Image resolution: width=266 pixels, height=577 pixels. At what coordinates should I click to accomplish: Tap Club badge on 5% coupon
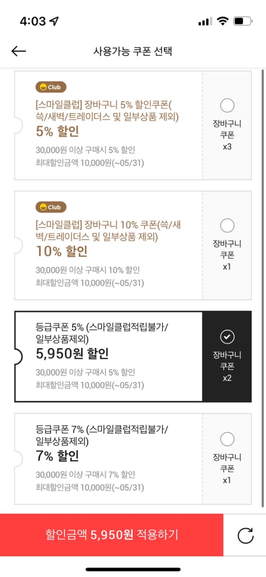(51, 87)
